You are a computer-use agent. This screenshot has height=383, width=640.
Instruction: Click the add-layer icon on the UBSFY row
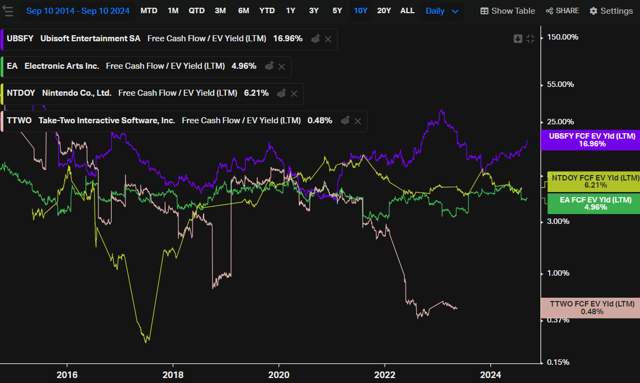315,39
